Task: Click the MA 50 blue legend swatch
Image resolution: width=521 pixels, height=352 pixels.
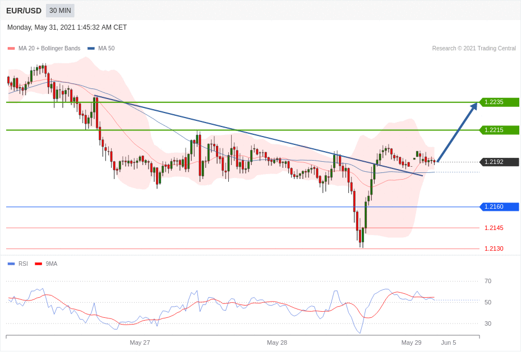Action: click(91, 49)
